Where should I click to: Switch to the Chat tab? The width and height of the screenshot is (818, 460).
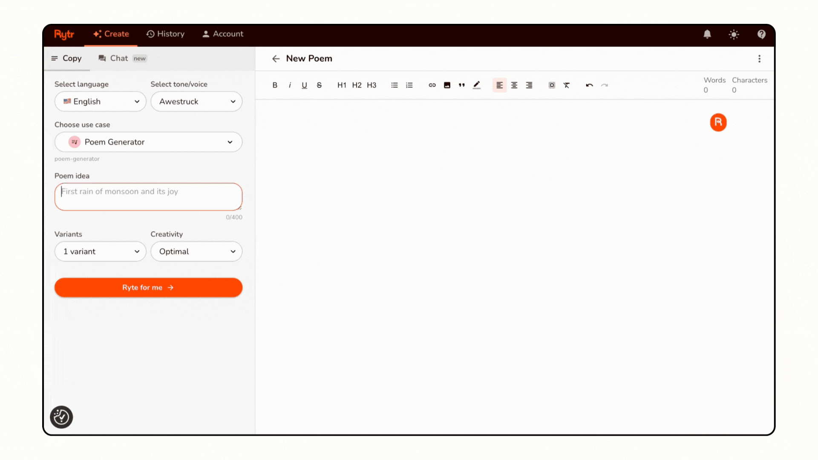(119, 58)
